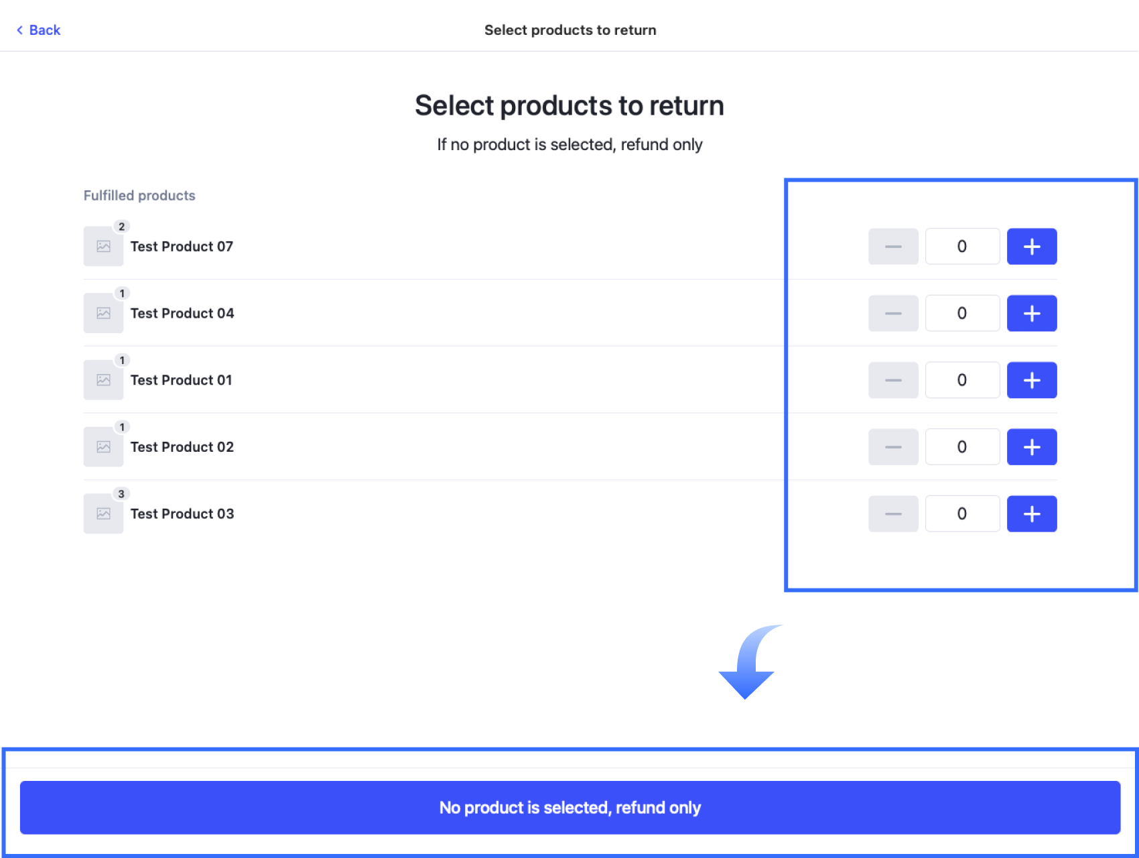Increase Test Product 07 return quantity

tap(1032, 247)
